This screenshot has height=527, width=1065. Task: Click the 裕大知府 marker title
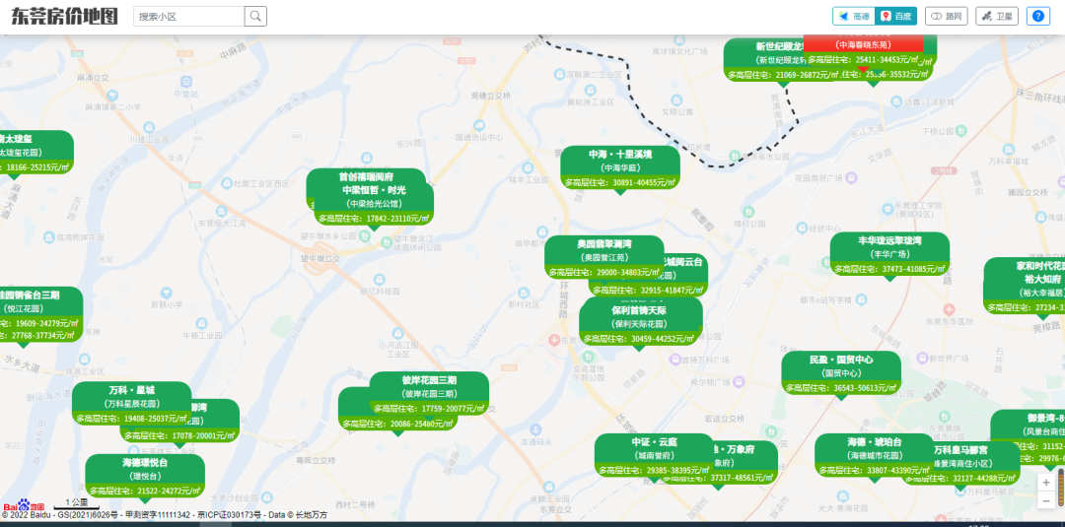(1042, 278)
